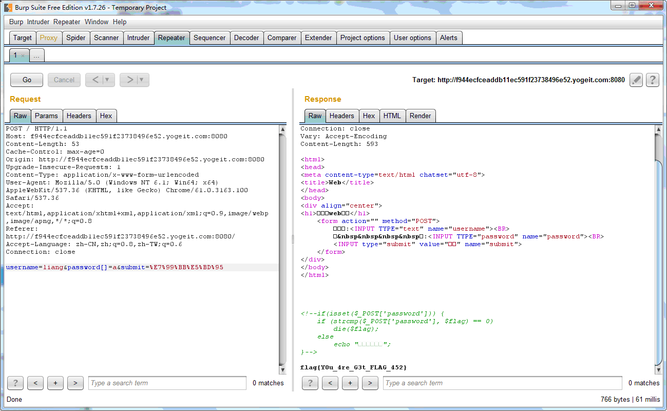Image resolution: width=667 pixels, height=411 pixels.
Task: Click the response search term field
Action: (x=502, y=383)
